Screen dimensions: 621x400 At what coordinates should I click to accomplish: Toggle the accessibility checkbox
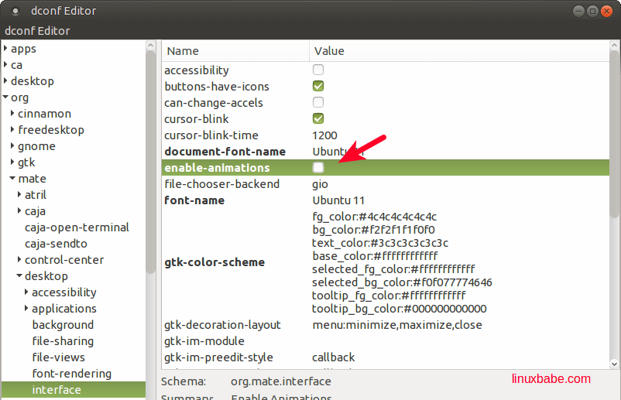coord(318,70)
